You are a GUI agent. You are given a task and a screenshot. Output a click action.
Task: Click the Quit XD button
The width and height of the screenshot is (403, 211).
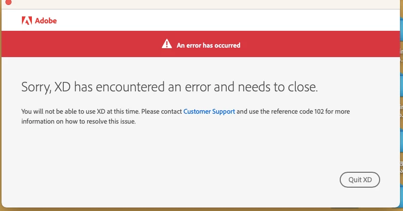click(x=360, y=180)
